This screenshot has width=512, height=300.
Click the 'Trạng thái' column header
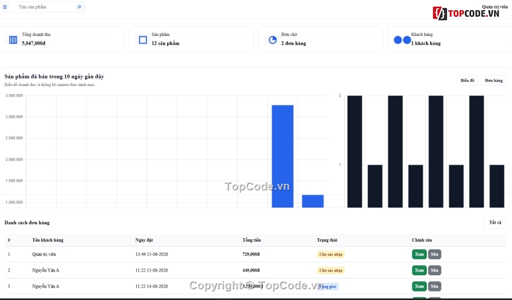click(x=327, y=240)
